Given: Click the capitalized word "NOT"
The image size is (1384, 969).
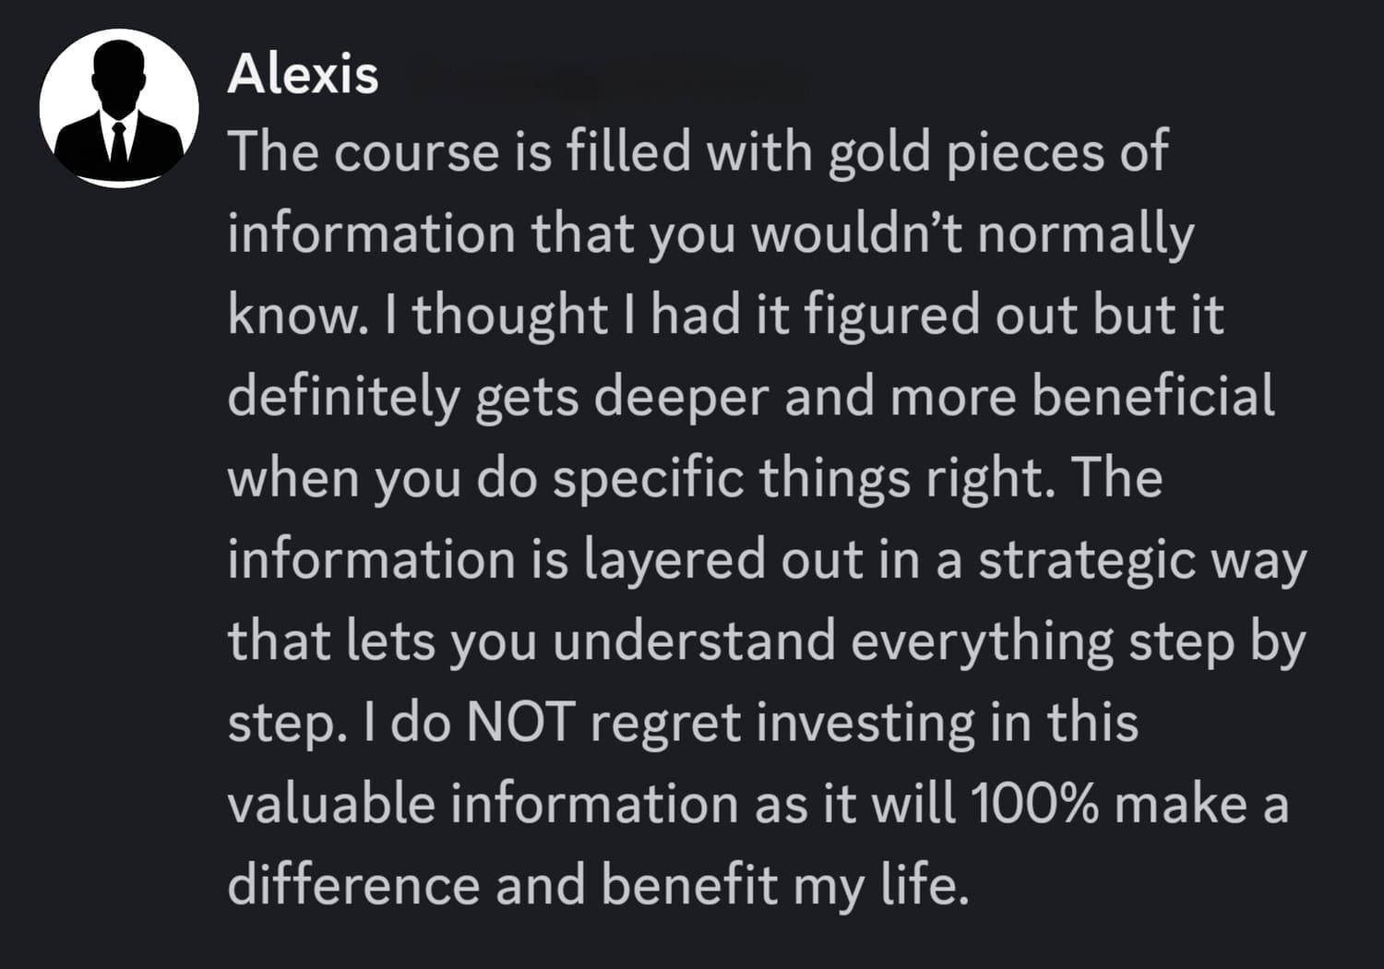Looking at the screenshot, I should click(521, 722).
